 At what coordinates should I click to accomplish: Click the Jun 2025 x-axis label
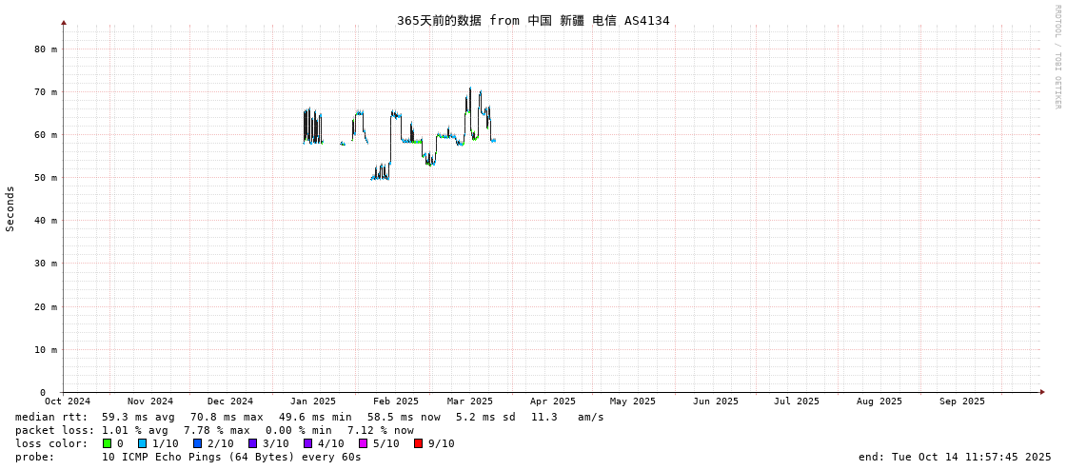(716, 401)
